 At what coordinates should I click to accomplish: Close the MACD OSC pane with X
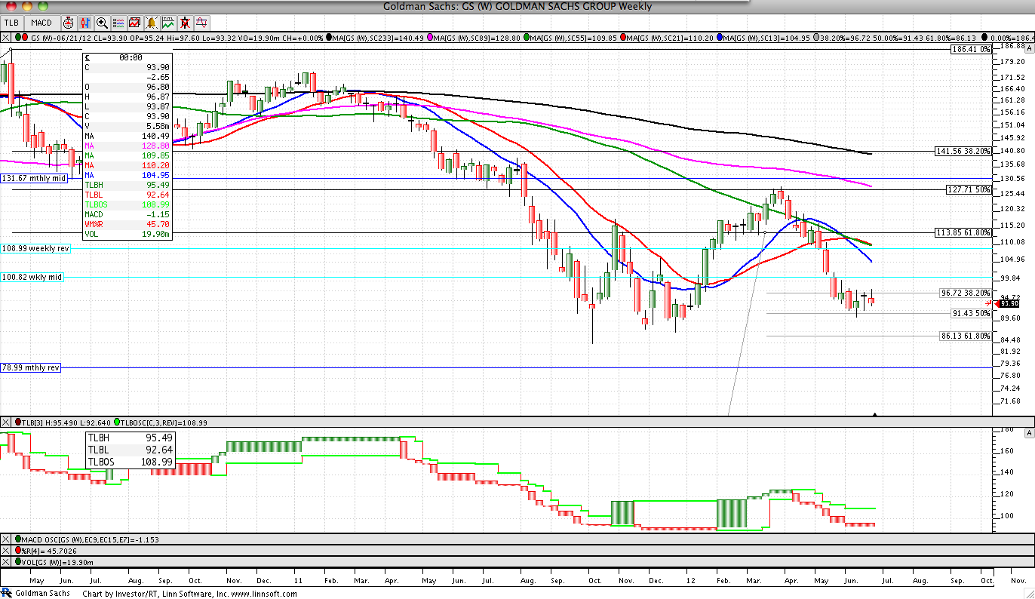[6, 539]
